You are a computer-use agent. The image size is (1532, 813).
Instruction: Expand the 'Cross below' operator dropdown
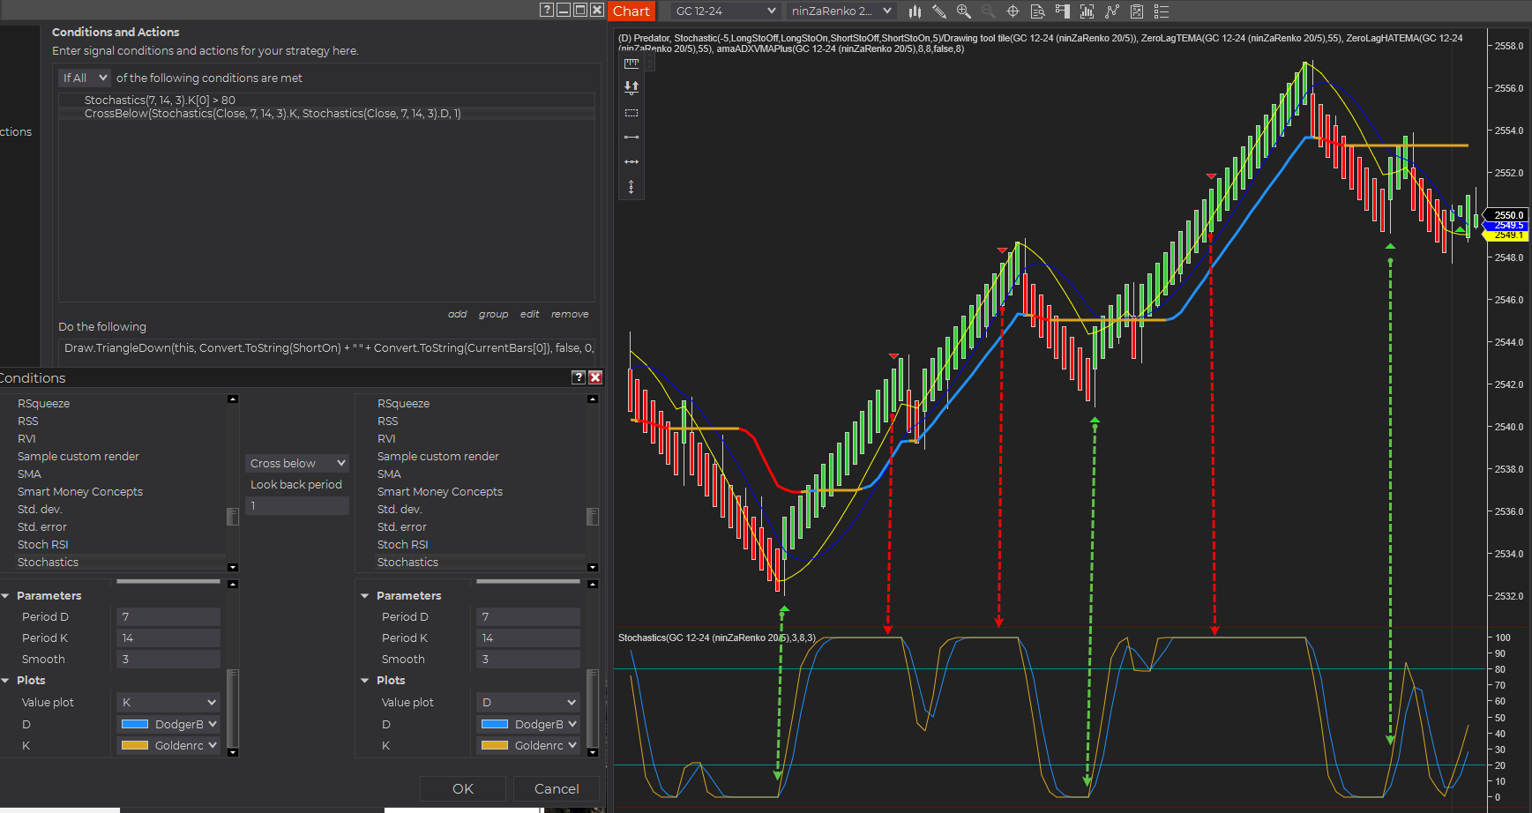click(297, 463)
